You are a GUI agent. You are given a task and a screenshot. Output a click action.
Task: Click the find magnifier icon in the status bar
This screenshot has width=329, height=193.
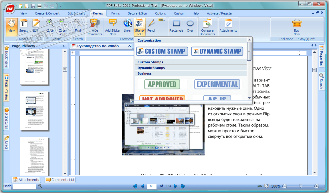click(40, 186)
